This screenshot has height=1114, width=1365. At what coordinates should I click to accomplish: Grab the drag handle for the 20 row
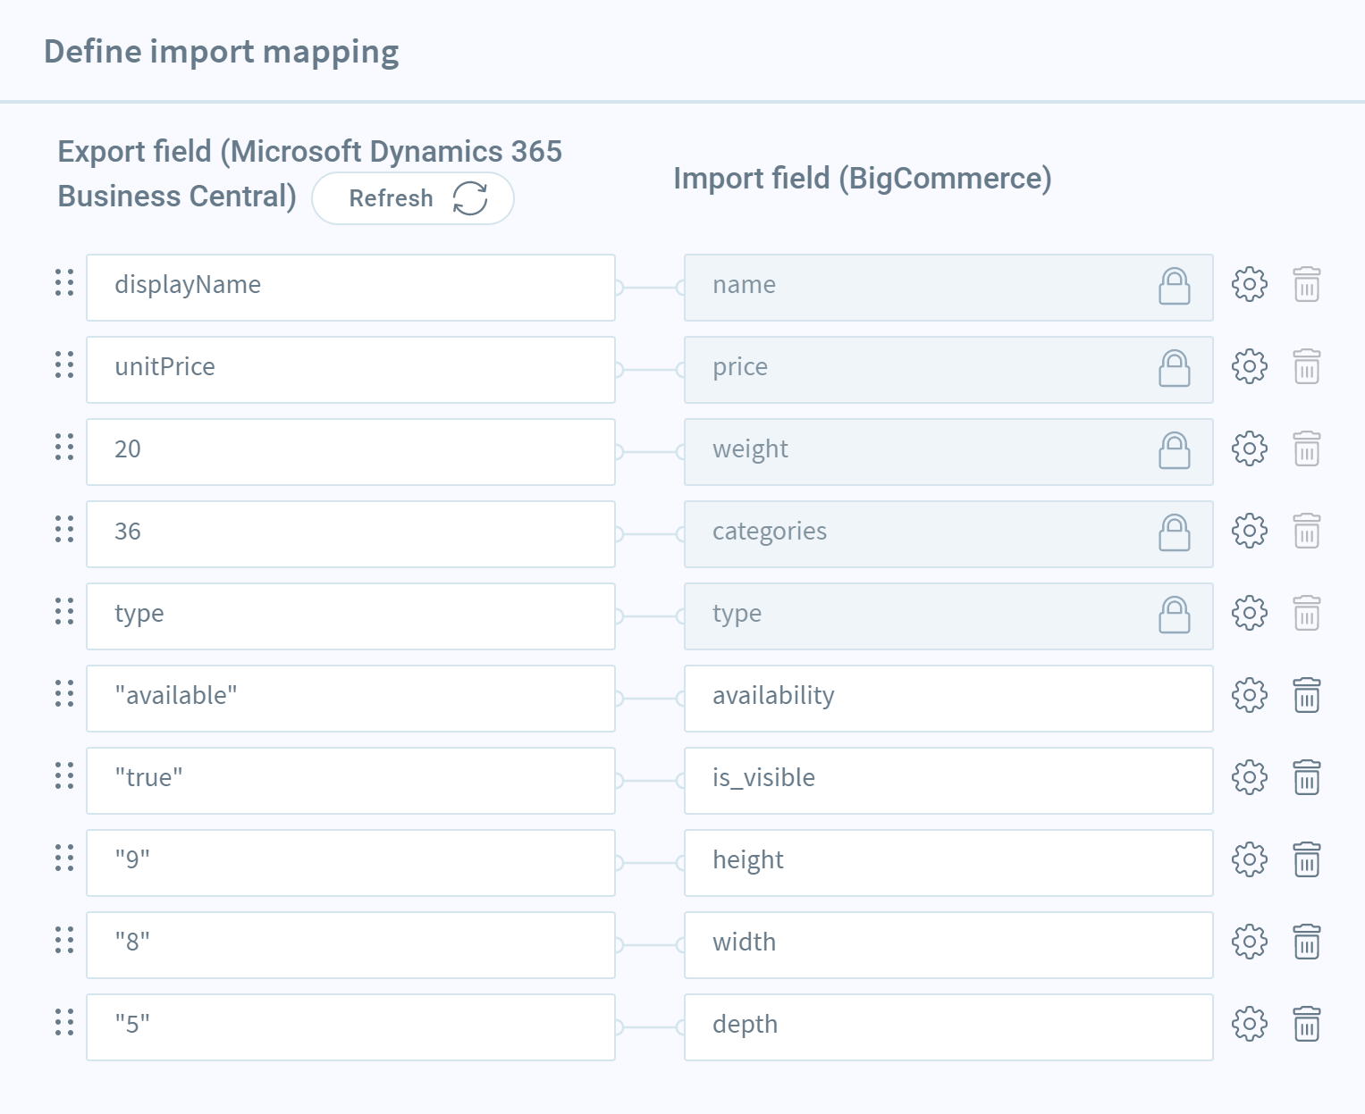[x=64, y=447]
